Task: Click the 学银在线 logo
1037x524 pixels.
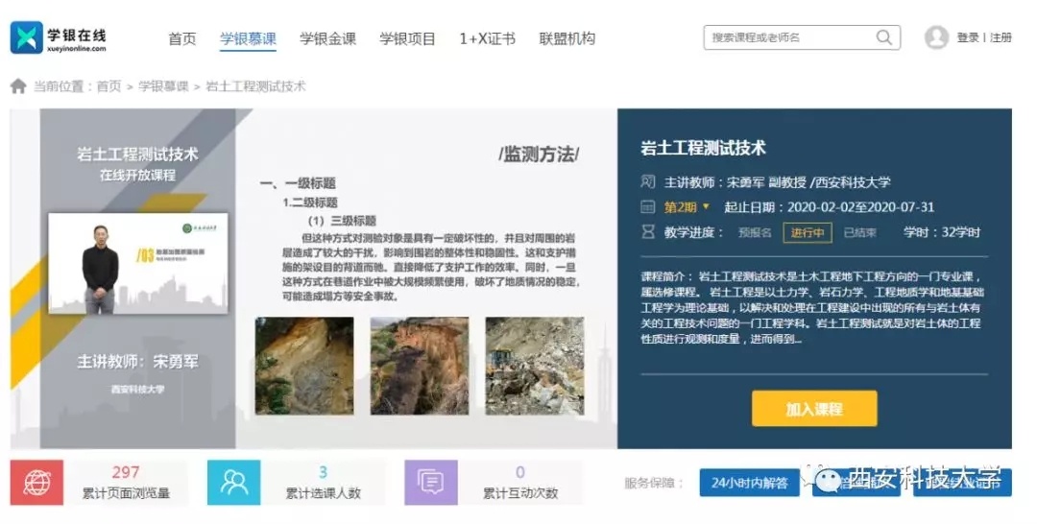Action: point(59,37)
